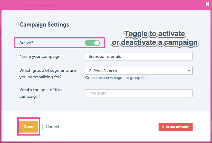
Task: Open the Referral Sources segment group dropdown
Action: coord(139,71)
